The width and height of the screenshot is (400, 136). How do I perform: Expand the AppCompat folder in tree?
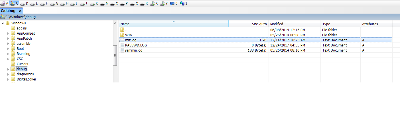pyautogui.click(x=8, y=33)
